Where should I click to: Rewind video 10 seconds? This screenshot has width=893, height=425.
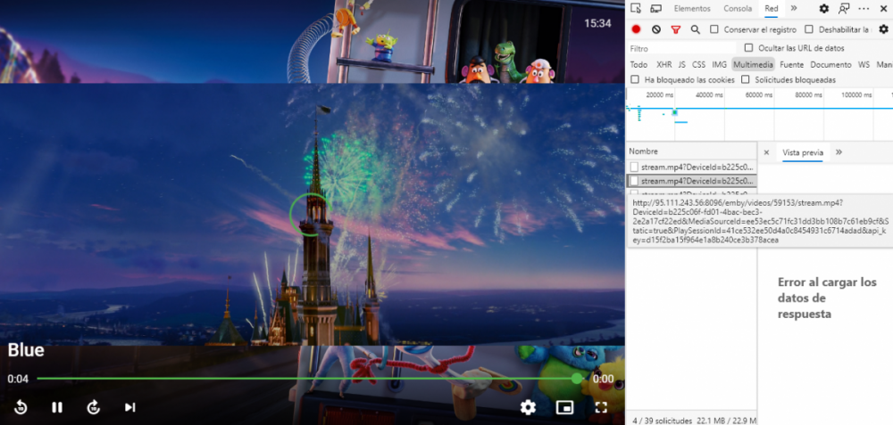pos(21,407)
